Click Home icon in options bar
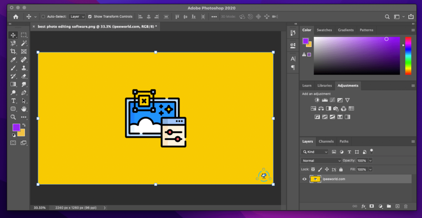 [x=16, y=16]
